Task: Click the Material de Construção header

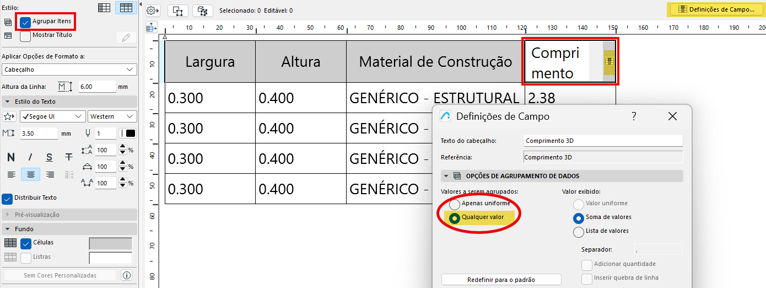Action: [435, 62]
